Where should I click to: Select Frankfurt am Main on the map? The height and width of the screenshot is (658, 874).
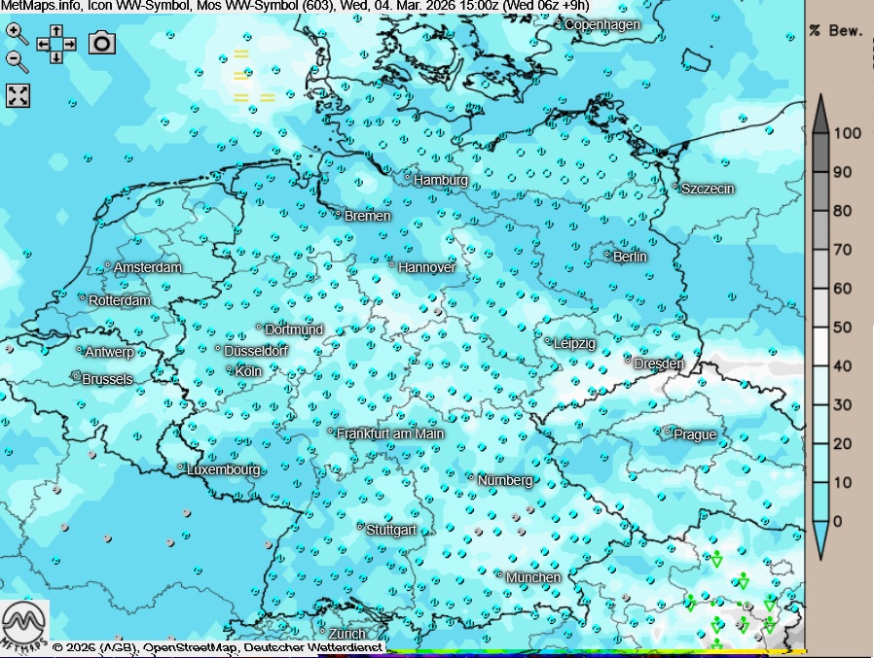pyautogui.click(x=389, y=433)
